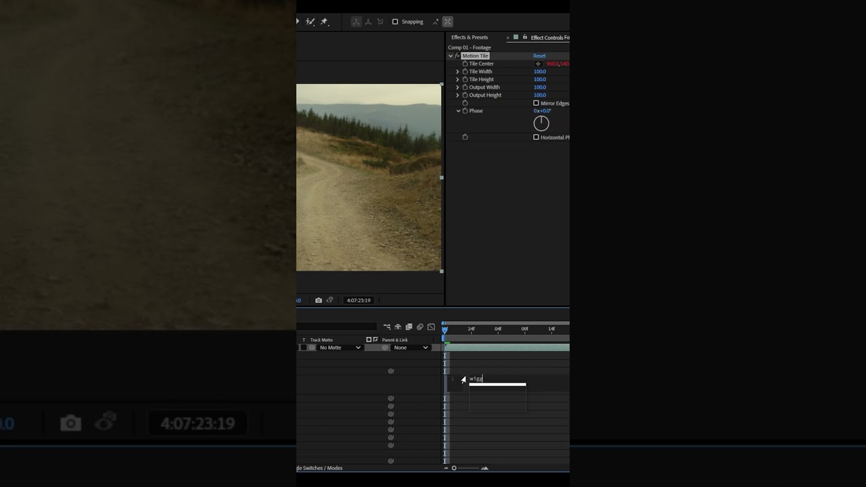The image size is (866, 487).
Task: Click the Tile Center coordinate value
Action: (557, 64)
